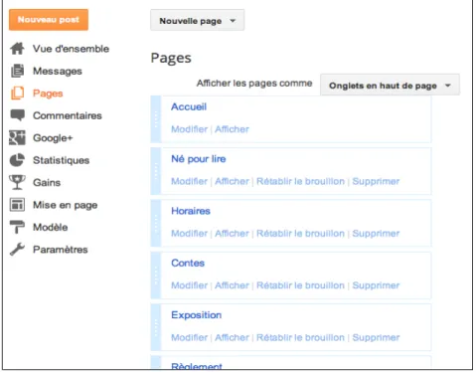The width and height of the screenshot is (476, 372).
Task: Click the orange Pages icon in sidebar
Action: coord(17,93)
